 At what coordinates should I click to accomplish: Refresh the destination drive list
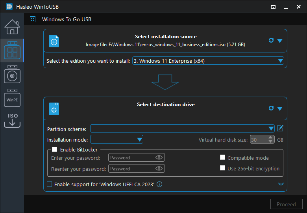tap(271, 108)
